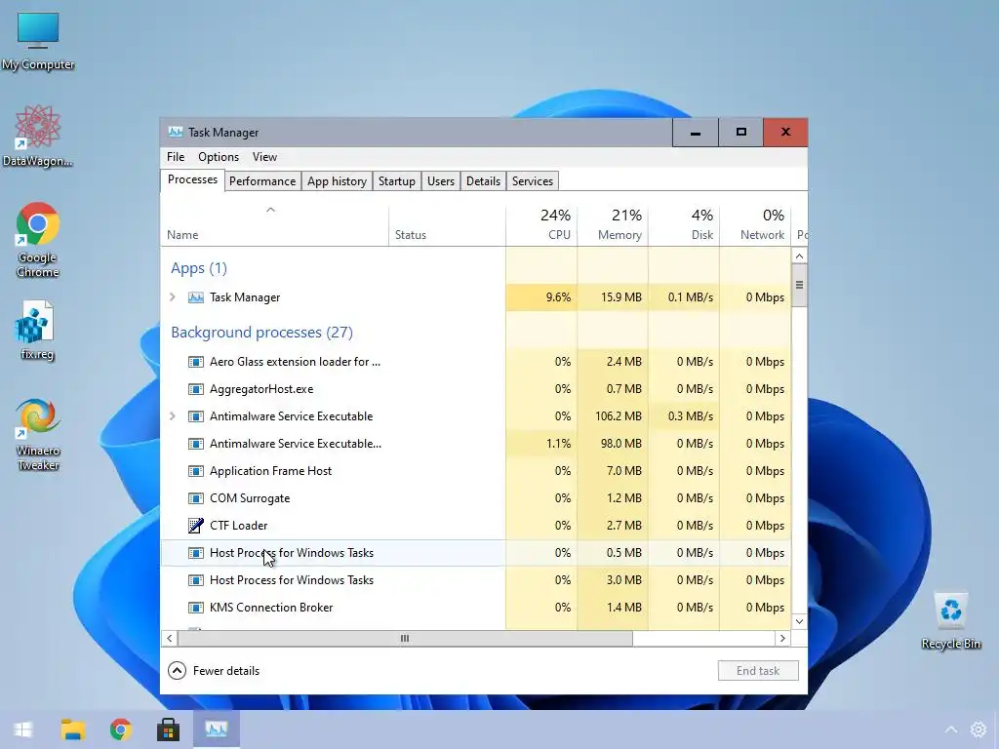This screenshot has height=749, width=999.
Task: Collapse to Fewer details
Action: click(214, 671)
